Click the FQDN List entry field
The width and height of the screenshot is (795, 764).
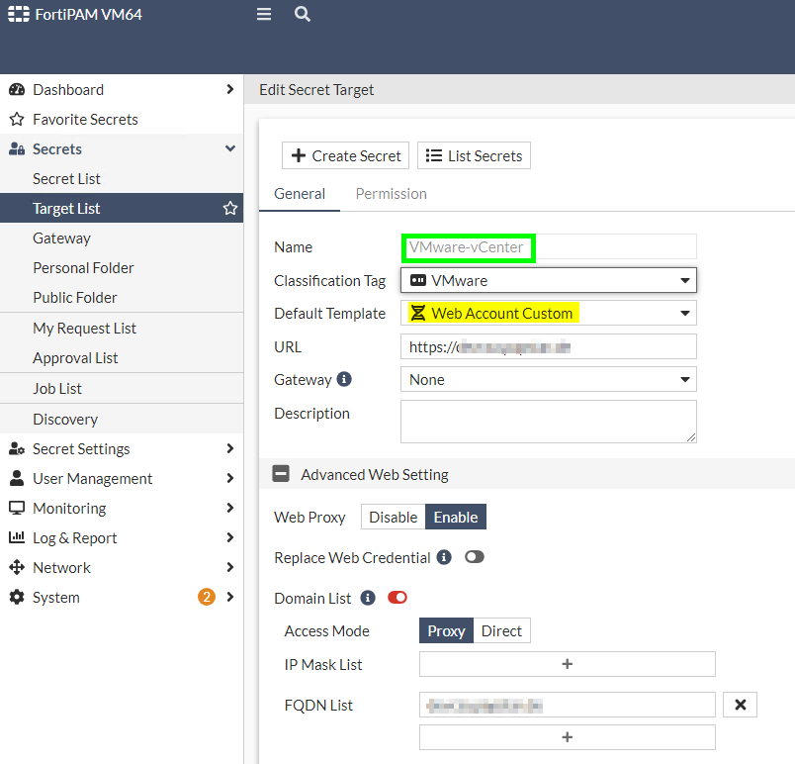pos(568,705)
